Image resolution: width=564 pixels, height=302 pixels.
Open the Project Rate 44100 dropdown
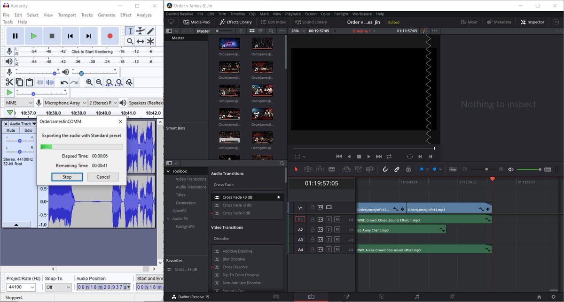[x=21, y=287]
